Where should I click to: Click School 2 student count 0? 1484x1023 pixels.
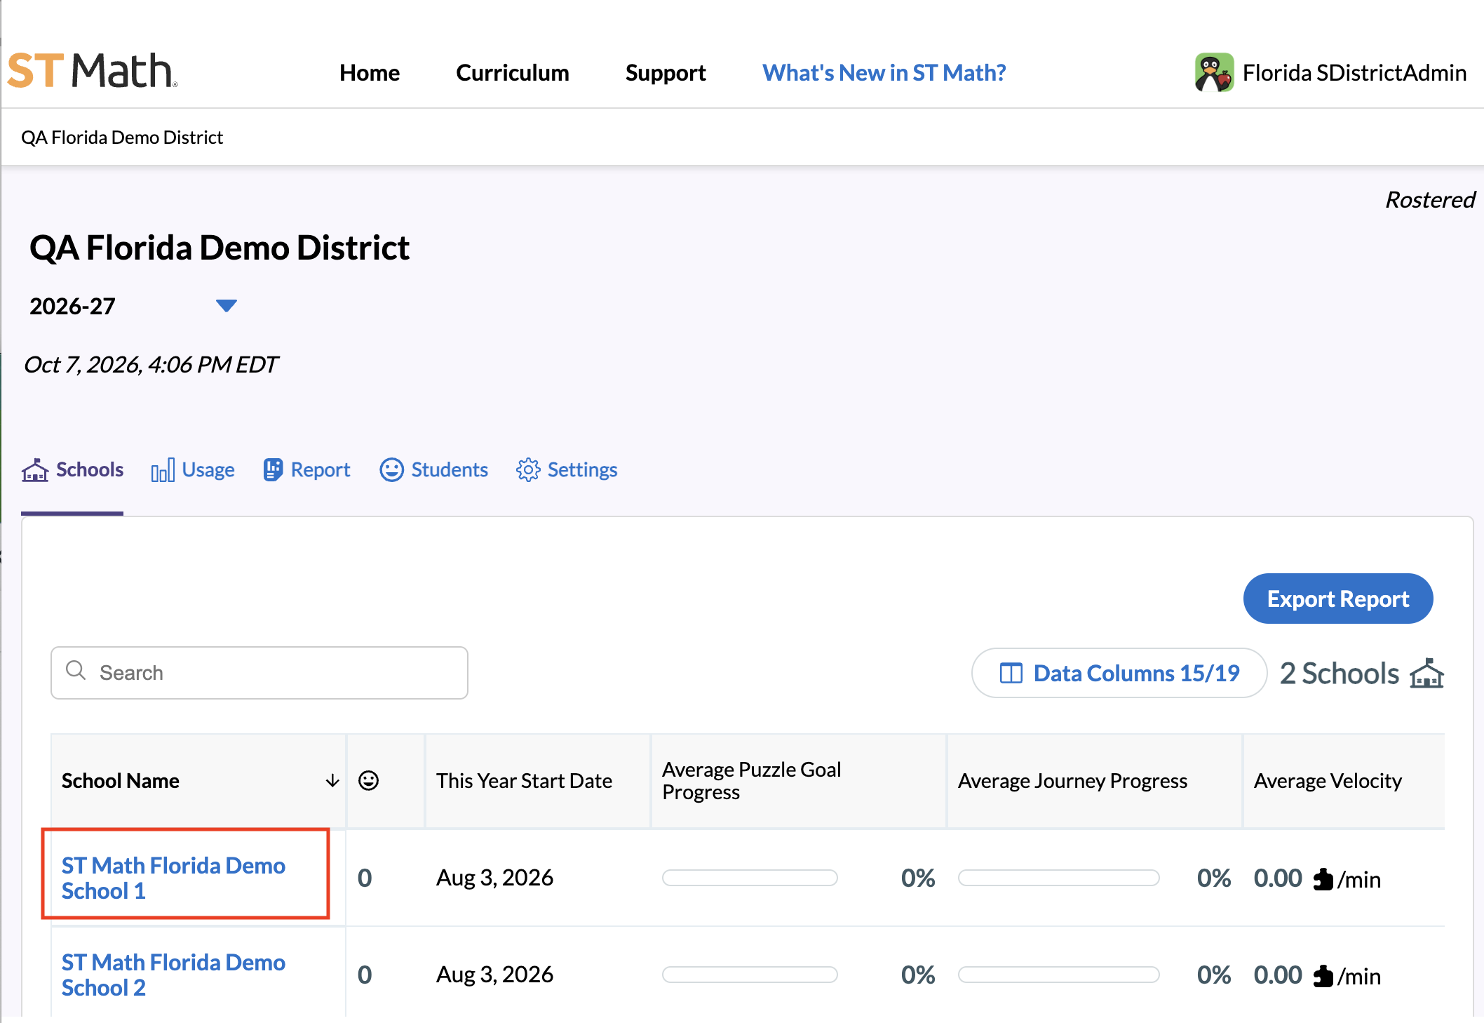point(365,975)
